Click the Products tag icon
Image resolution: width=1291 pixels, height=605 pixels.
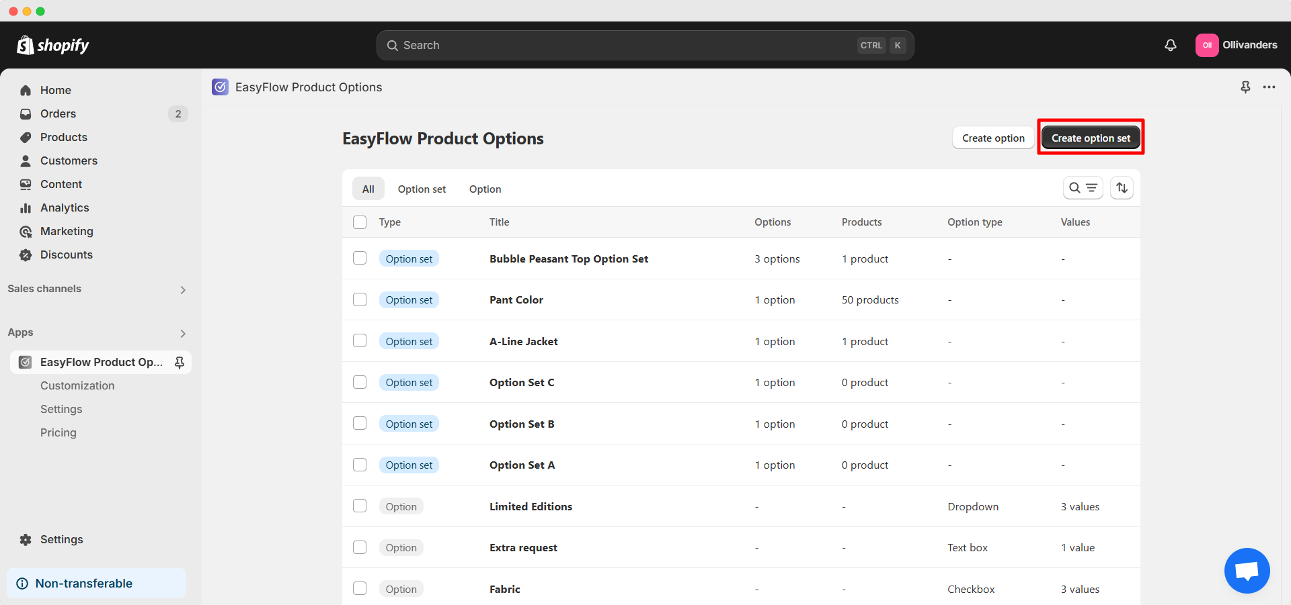[x=26, y=137]
